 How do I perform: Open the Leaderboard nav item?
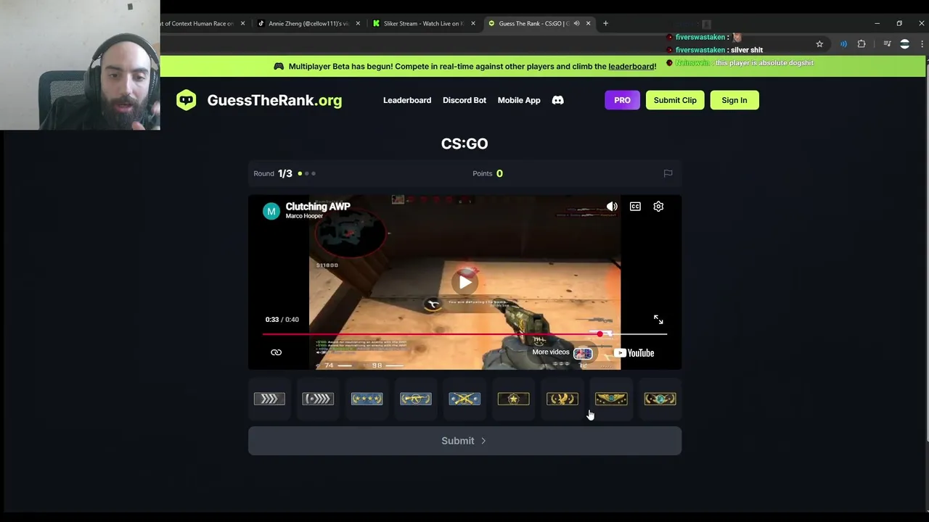tap(407, 100)
